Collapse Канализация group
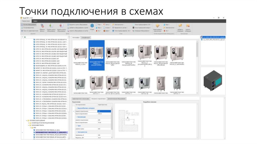Screen dimensions: 257x144 click(x=76, y=117)
